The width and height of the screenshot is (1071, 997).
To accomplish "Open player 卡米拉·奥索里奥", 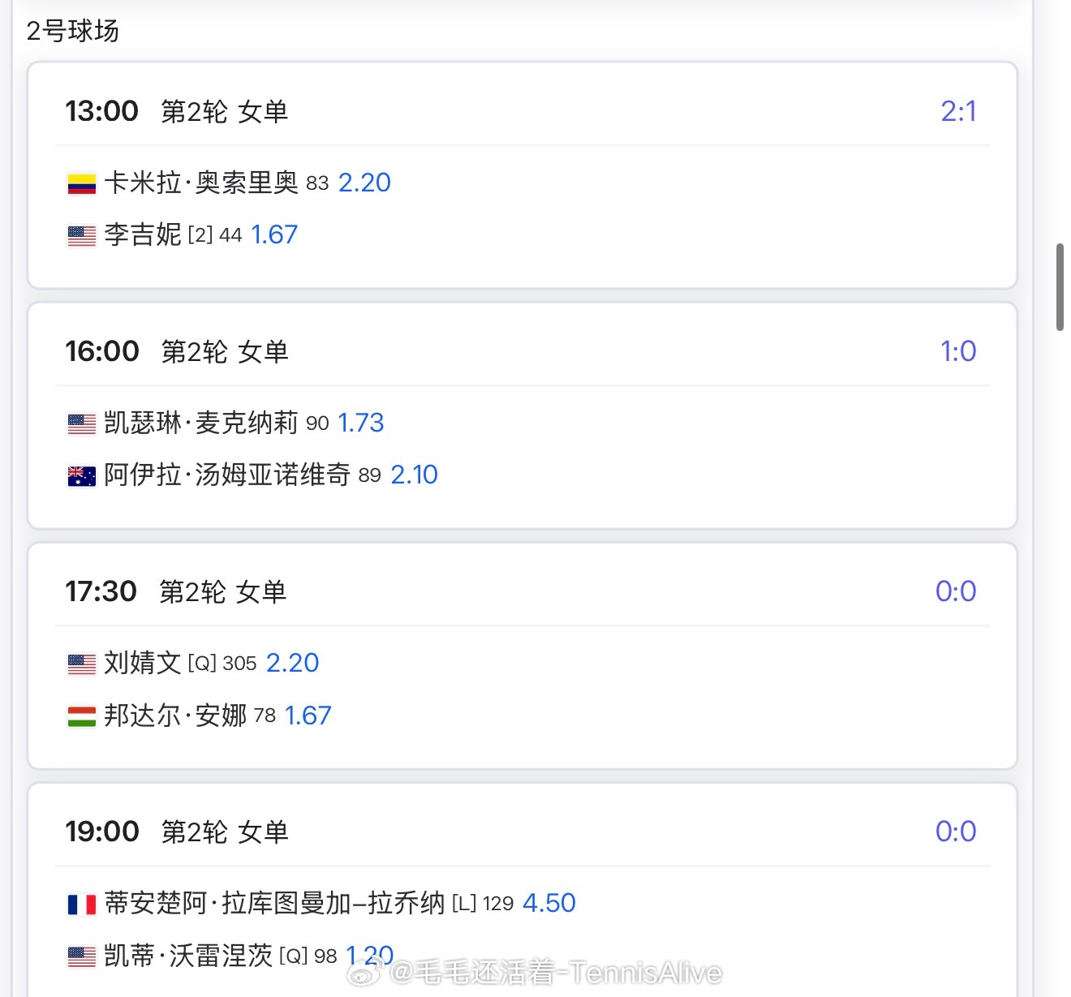I will point(200,183).
